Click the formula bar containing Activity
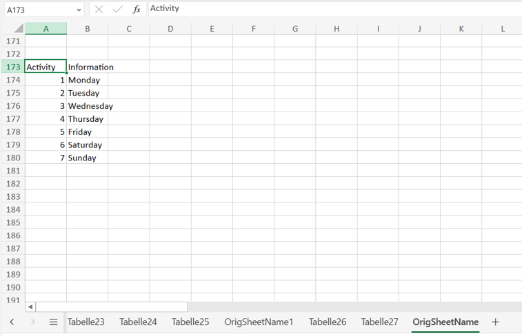The height and width of the screenshot is (336, 522). coord(335,9)
